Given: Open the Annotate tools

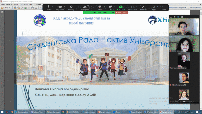Looking at the screenshot, I should (143, 8).
